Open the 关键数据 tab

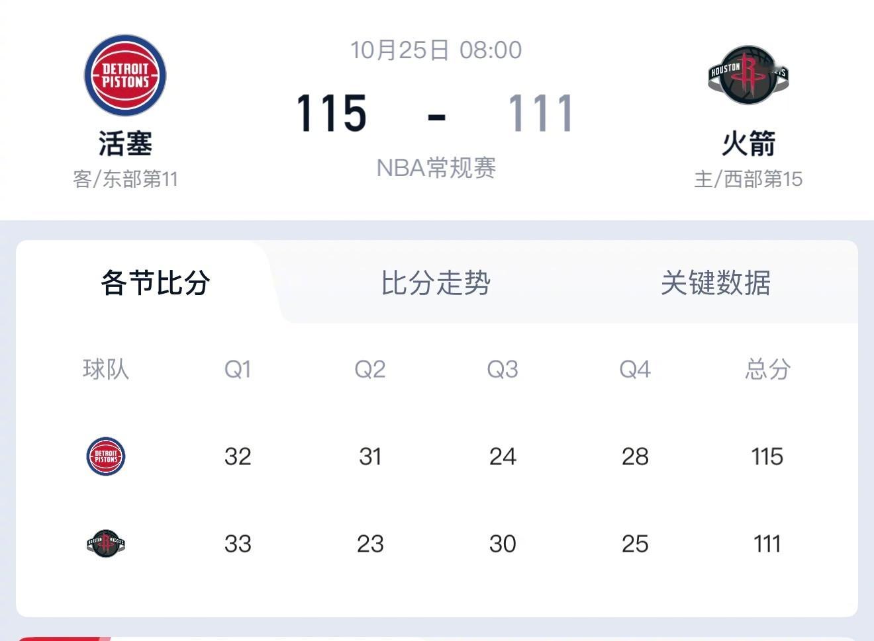pyautogui.click(x=716, y=282)
